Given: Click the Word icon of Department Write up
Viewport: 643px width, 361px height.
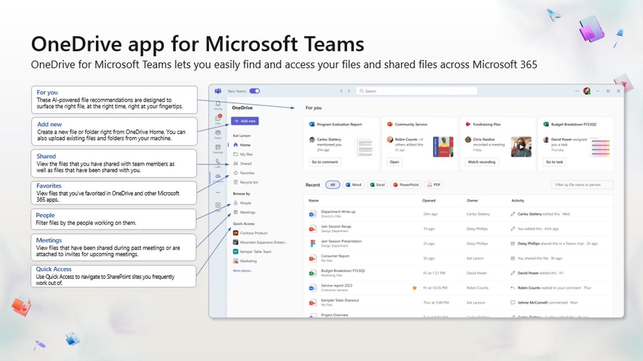Looking at the screenshot, I should click(x=312, y=214).
